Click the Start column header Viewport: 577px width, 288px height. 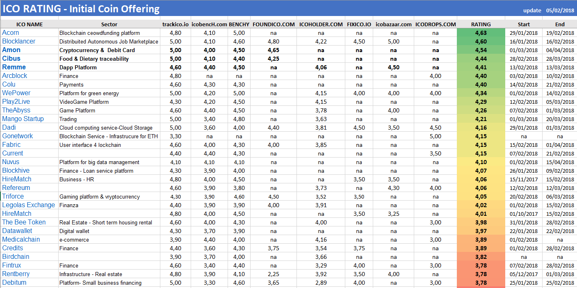point(524,24)
